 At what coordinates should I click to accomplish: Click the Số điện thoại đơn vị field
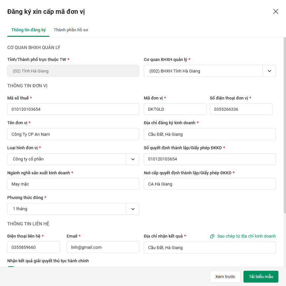click(241, 109)
